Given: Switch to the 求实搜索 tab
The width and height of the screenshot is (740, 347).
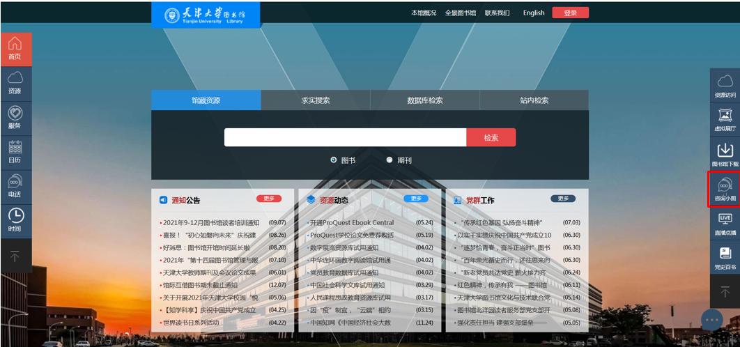Looking at the screenshot, I should pos(315,100).
